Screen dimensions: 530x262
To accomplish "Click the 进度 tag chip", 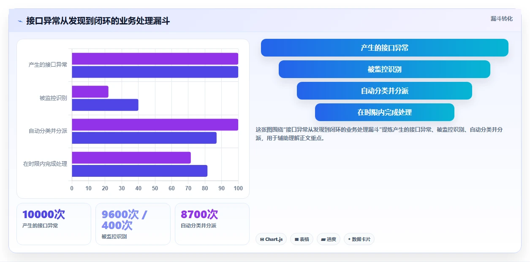I will pyautogui.click(x=329, y=239).
